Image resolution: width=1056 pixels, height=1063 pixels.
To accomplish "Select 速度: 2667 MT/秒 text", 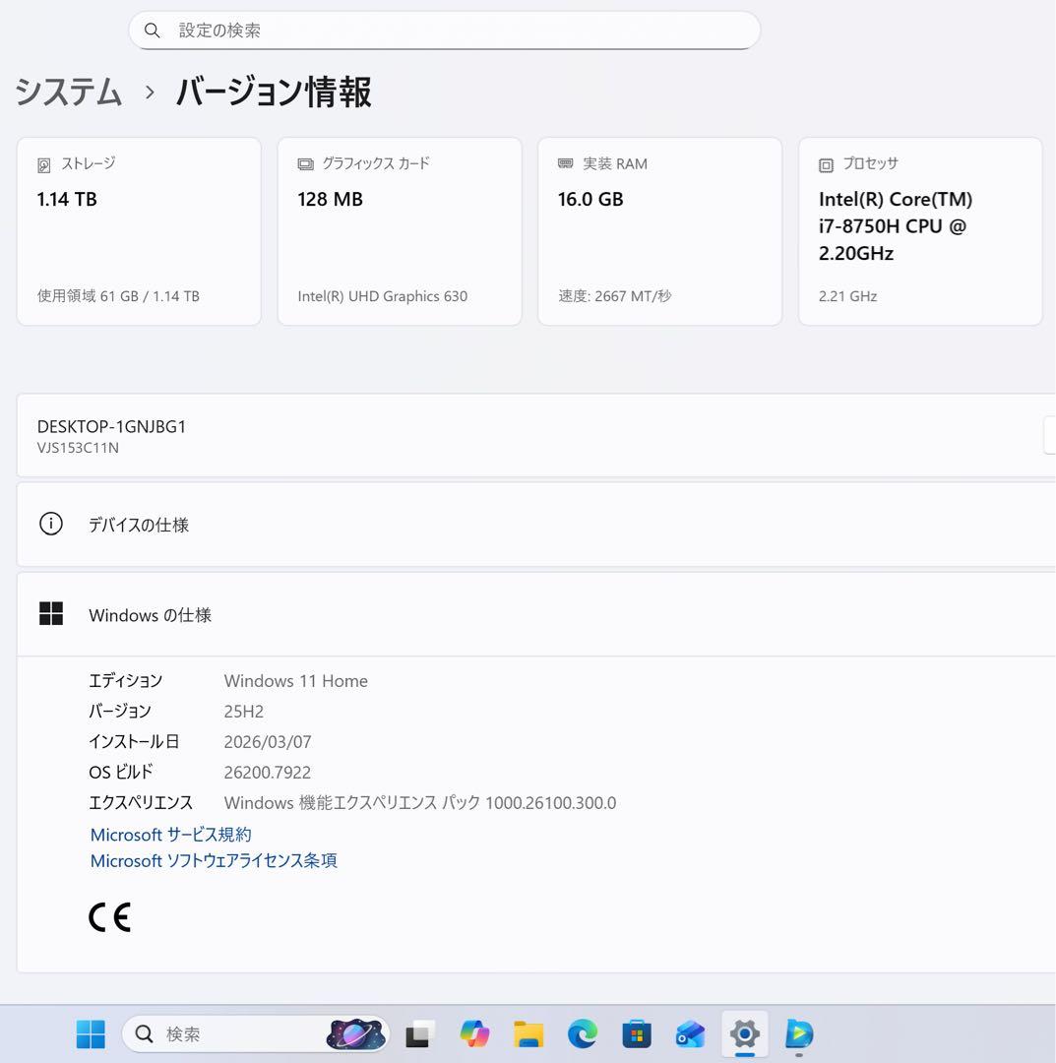I will tap(615, 296).
